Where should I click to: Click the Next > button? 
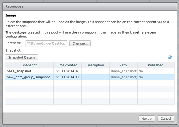coord(147,118)
